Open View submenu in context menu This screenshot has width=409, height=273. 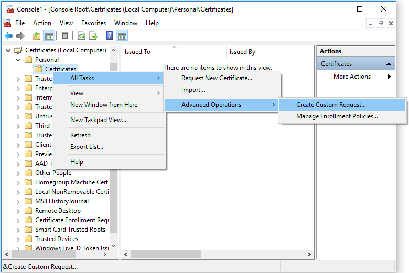click(109, 93)
